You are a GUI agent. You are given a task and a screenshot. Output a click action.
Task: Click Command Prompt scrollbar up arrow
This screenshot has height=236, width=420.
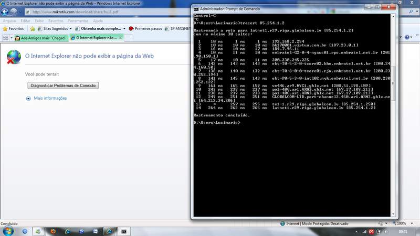pyautogui.click(x=393, y=16)
